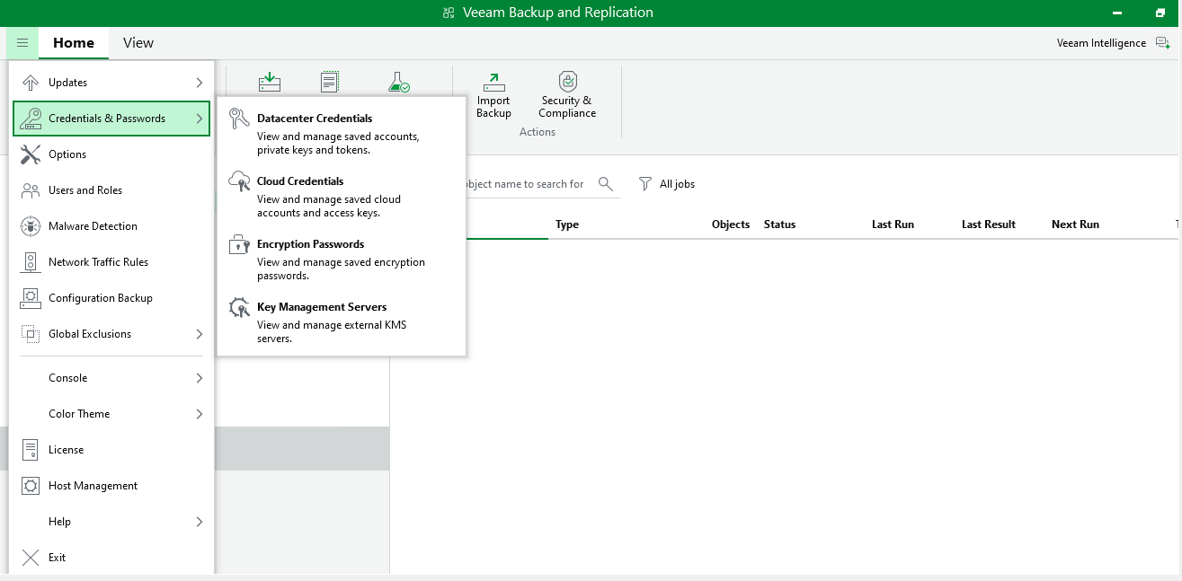Choose Exit from the main menu
This screenshot has height=581, width=1182.
pyautogui.click(x=111, y=558)
